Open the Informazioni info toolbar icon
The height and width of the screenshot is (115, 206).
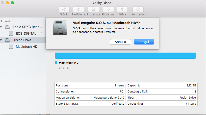138,9
